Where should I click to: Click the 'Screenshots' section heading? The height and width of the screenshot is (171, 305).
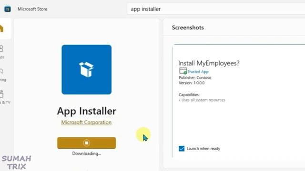188,28
